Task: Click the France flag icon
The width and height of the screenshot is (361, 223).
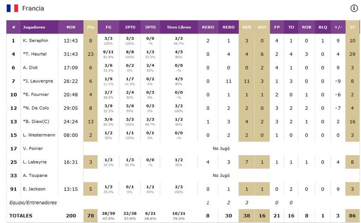Action: (12, 8)
